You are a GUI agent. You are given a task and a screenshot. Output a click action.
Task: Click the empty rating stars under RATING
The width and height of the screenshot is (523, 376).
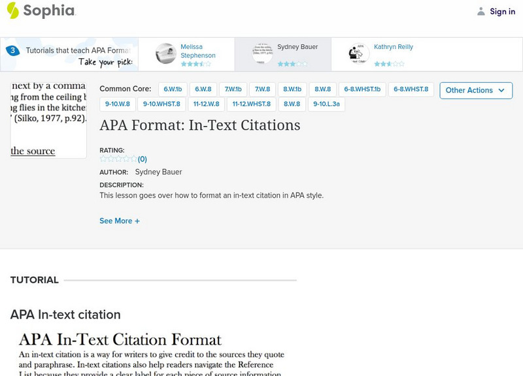click(x=118, y=159)
